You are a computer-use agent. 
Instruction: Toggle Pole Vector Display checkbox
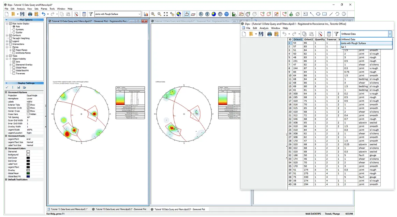[10, 24]
